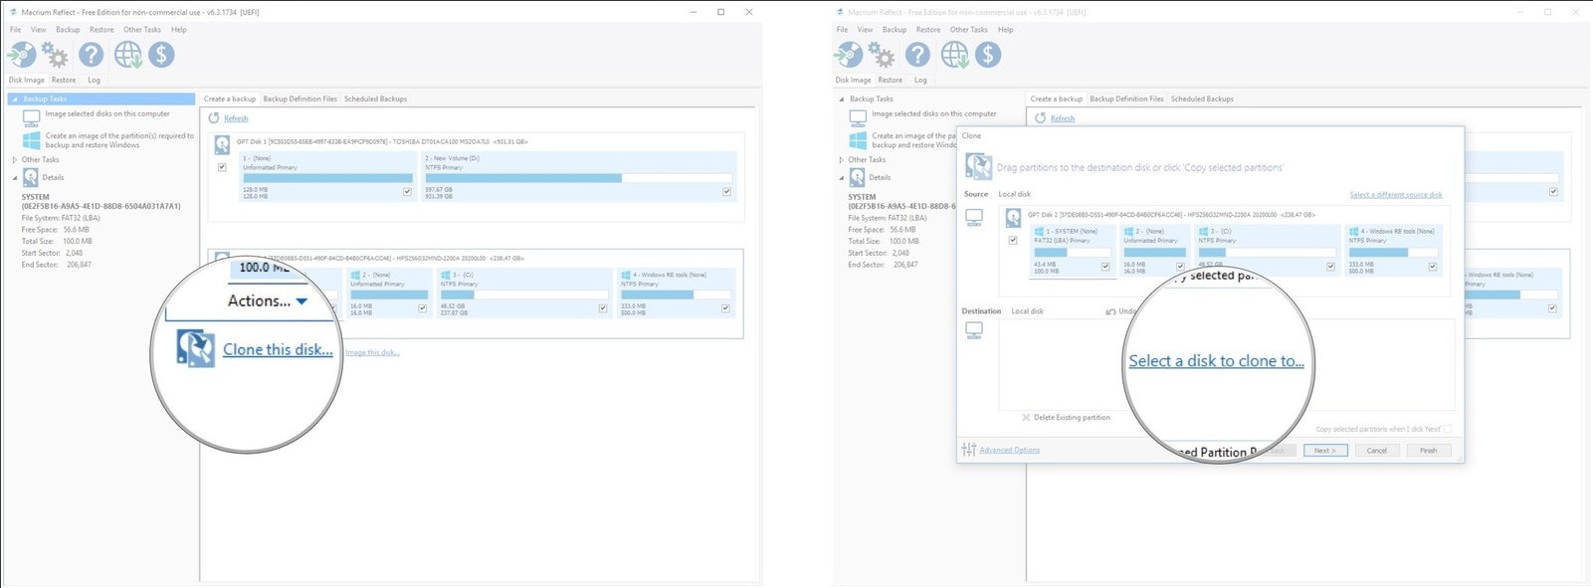Enable 'Copy selected partitions when I click Next'
The image size is (1593, 588).
pyautogui.click(x=1448, y=429)
